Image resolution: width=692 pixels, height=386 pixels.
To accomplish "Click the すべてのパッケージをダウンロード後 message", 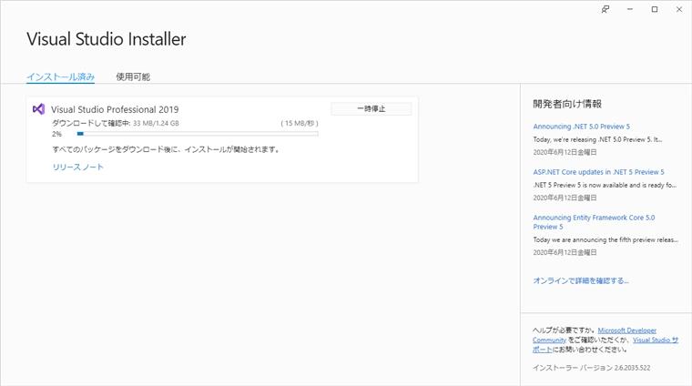I will click(x=166, y=149).
